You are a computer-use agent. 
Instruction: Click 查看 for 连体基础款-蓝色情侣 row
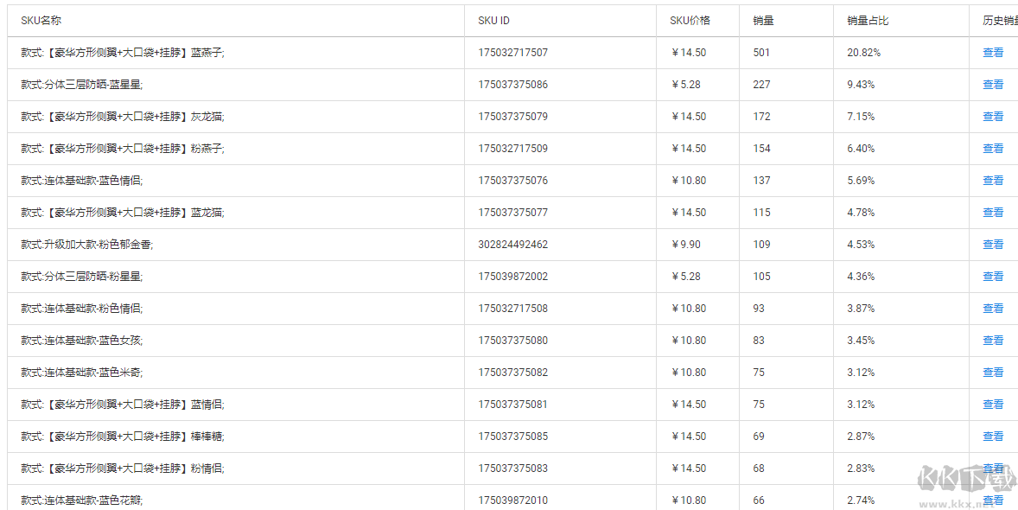(x=993, y=181)
